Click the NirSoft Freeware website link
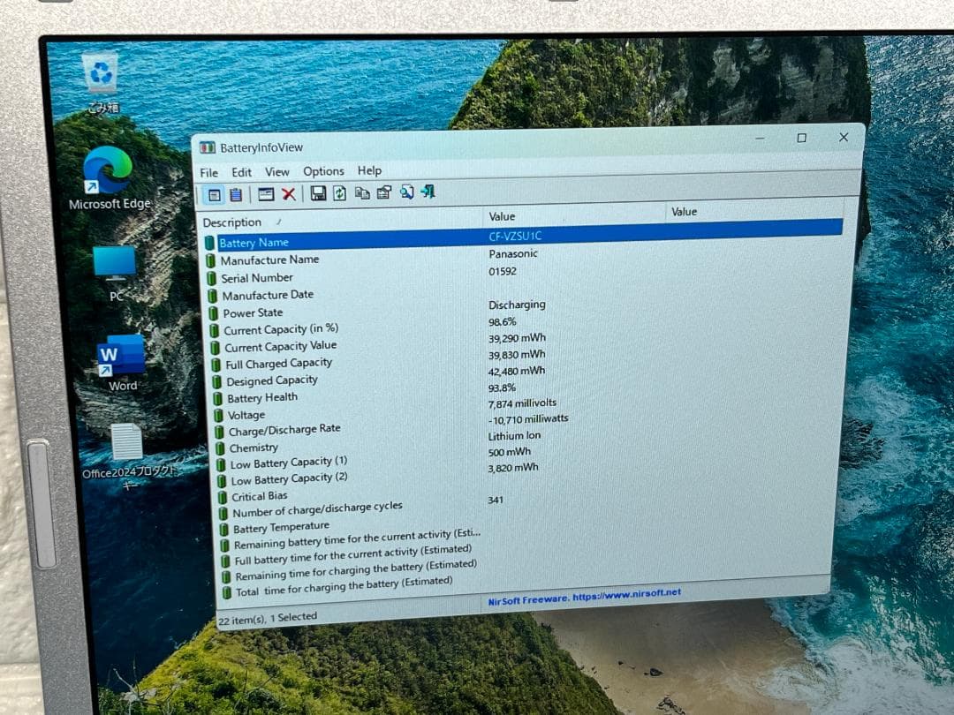 (584, 597)
